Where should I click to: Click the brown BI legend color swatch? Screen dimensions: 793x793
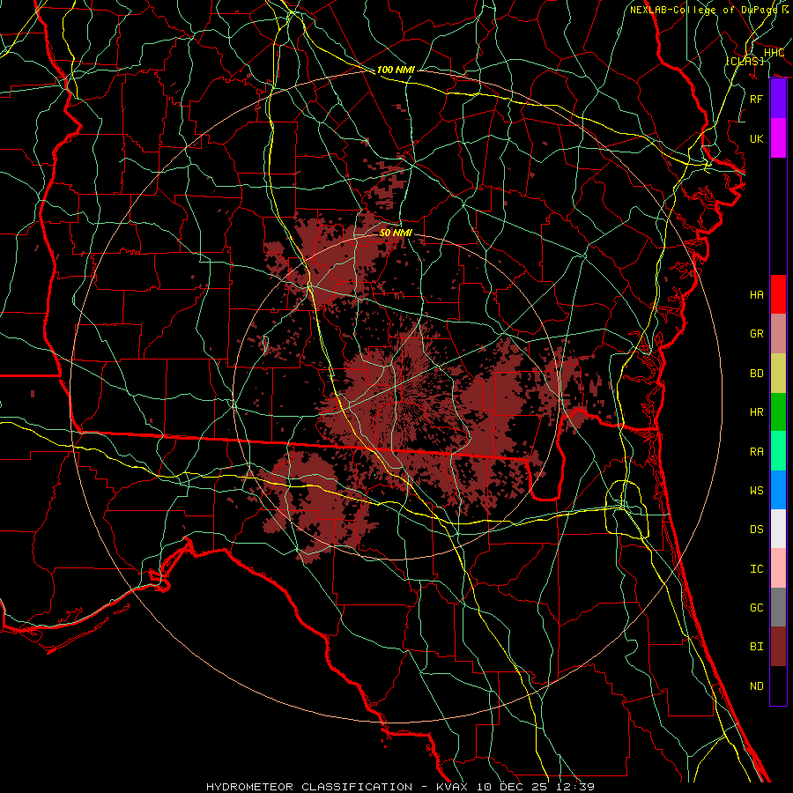coord(778,647)
